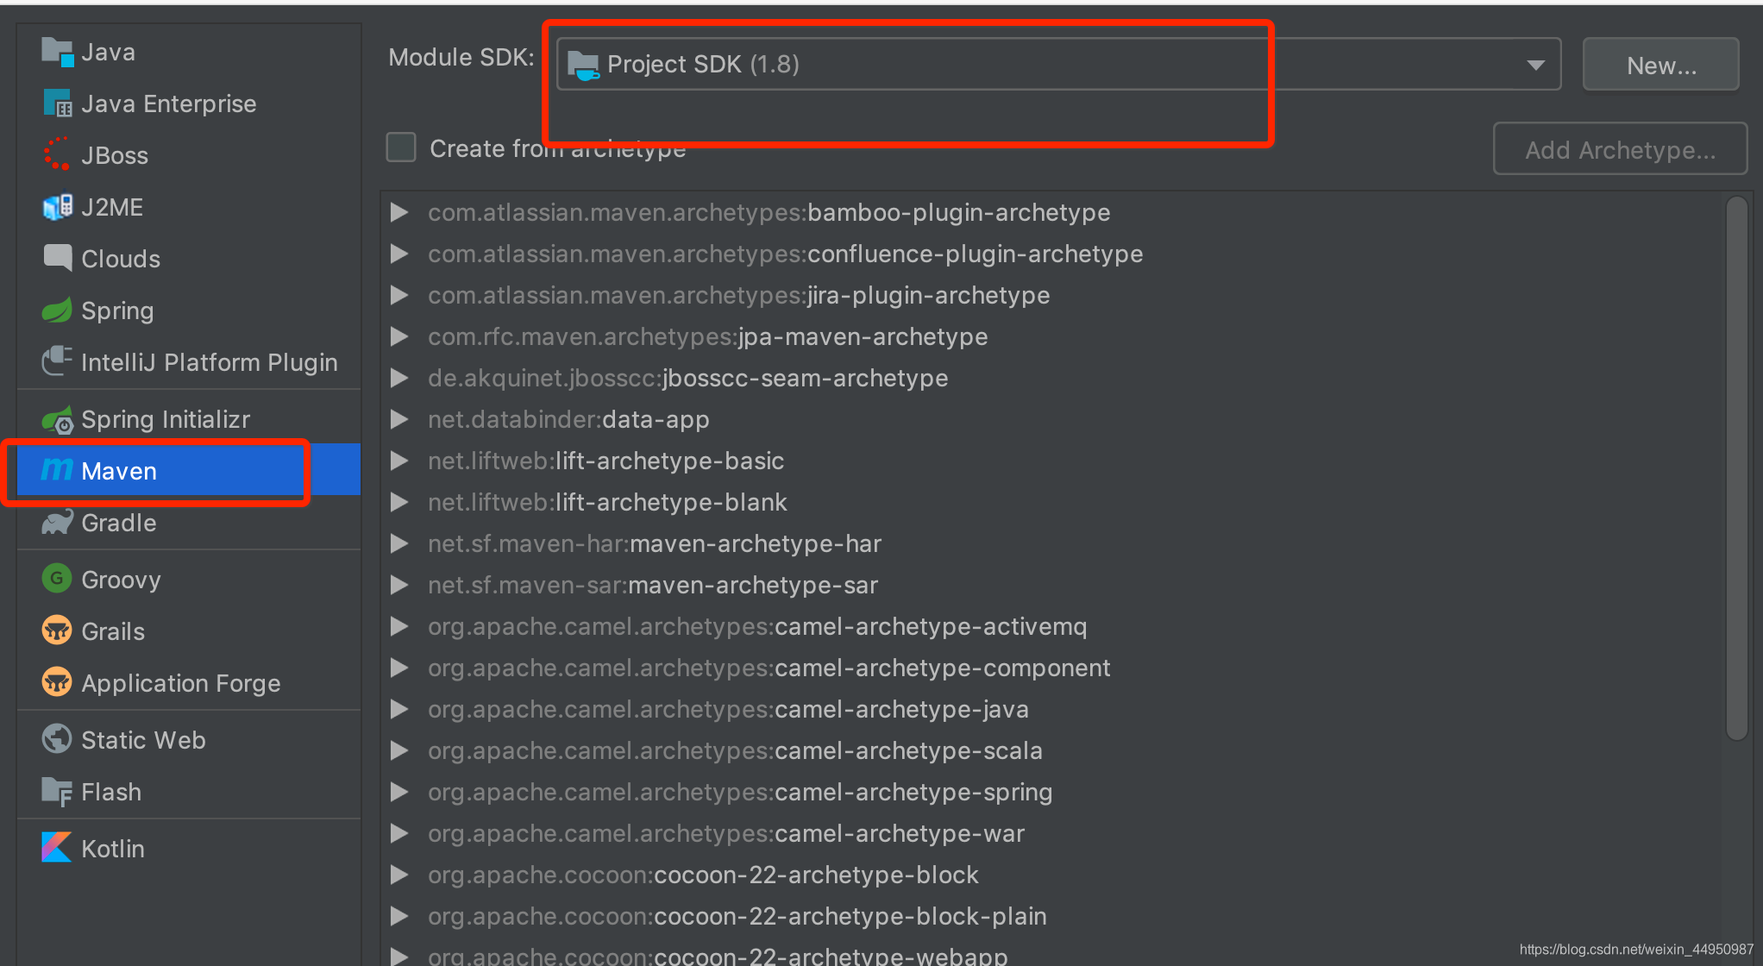Viewport: 1763px width, 966px height.
Task: Click the Application Forge icon
Action: point(57,682)
